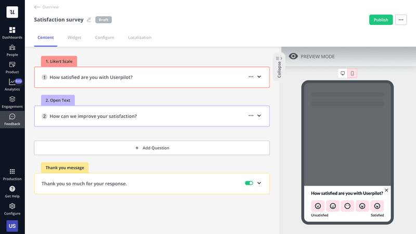Open the Localization tab
Screen dimensions: 416x234
(x=140, y=37)
